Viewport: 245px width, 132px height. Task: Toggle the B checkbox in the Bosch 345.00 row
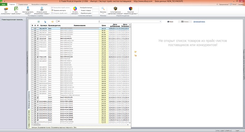(32, 120)
